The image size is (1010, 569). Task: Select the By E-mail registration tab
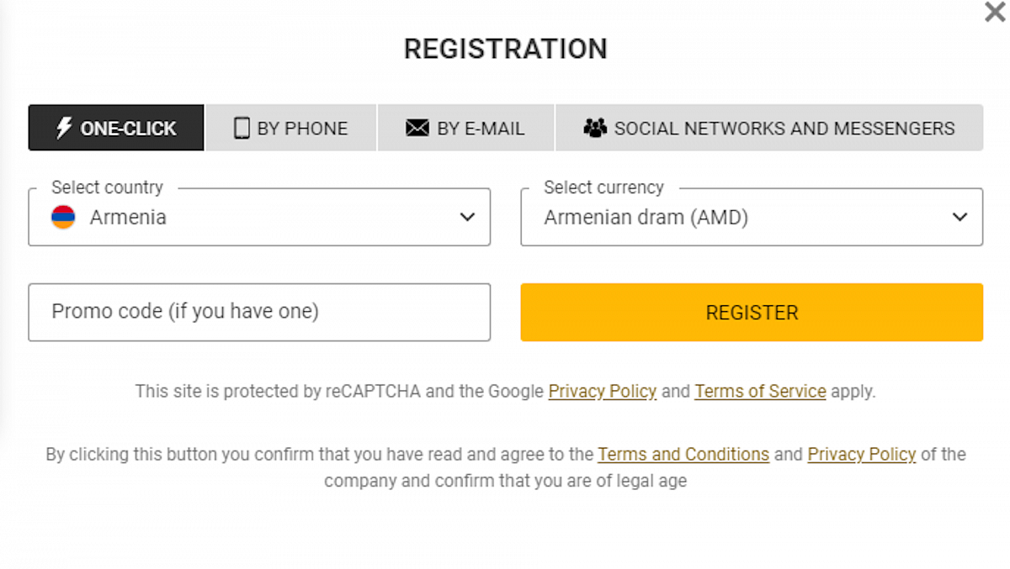[465, 128]
